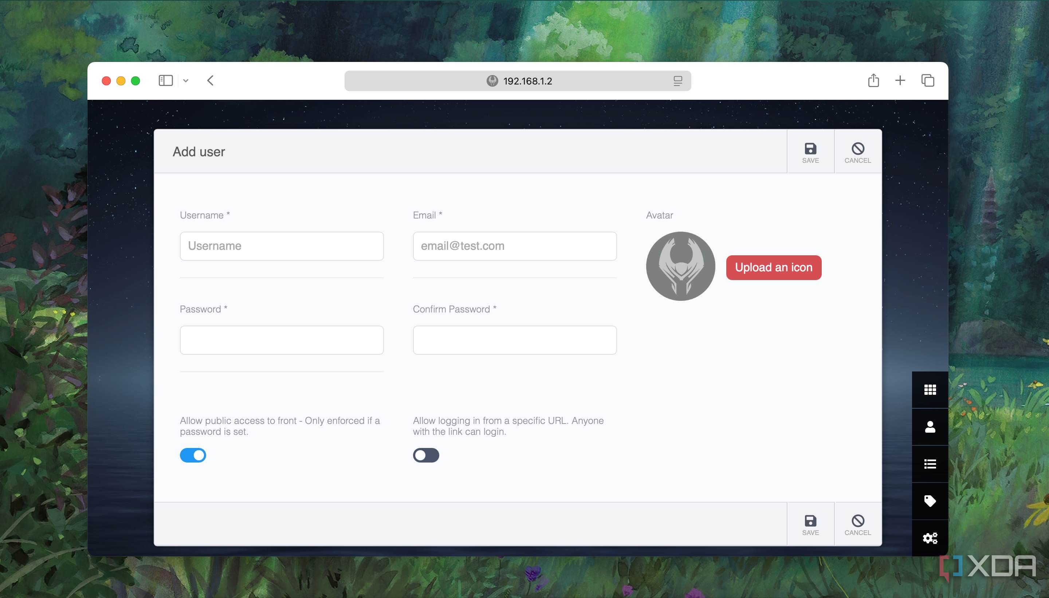Click the default avatar image
The width and height of the screenshot is (1049, 598).
click(681, 266)
